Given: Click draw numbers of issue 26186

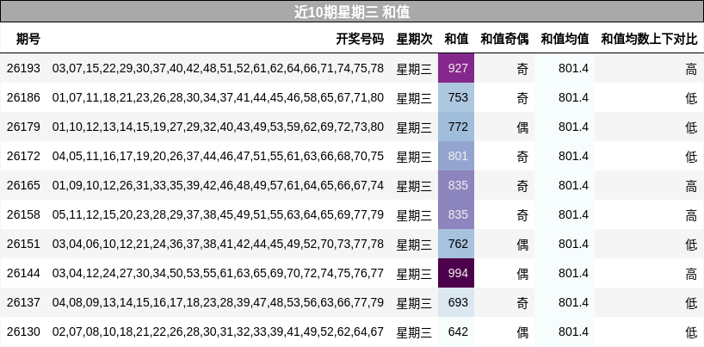Looking at the screenshot, I should [219, 97].
